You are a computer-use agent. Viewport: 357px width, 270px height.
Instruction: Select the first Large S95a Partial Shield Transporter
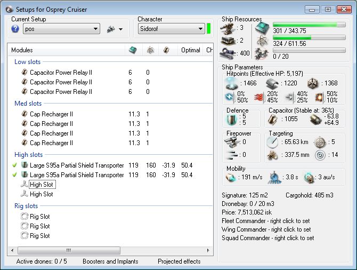click(77, 165)
